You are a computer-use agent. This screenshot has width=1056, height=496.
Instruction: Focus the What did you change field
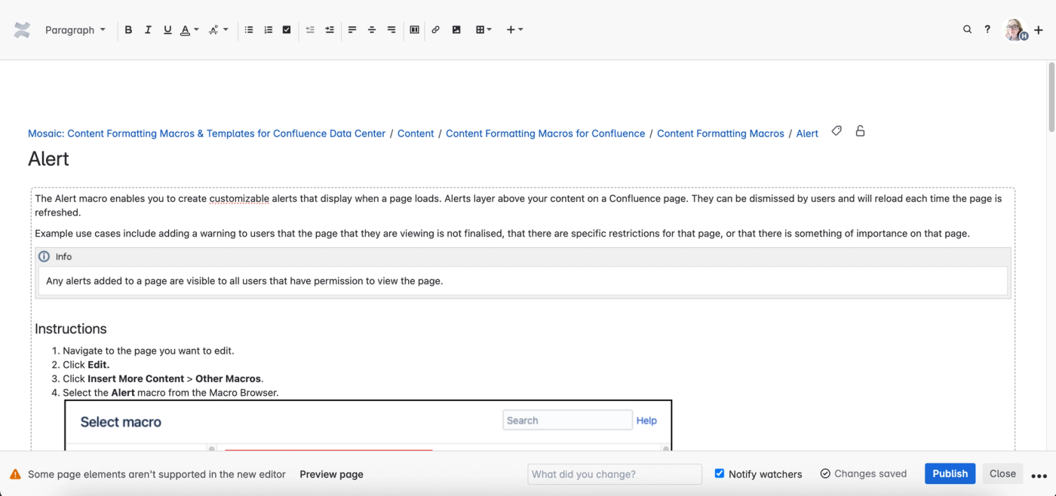click(x=615, y=474)
